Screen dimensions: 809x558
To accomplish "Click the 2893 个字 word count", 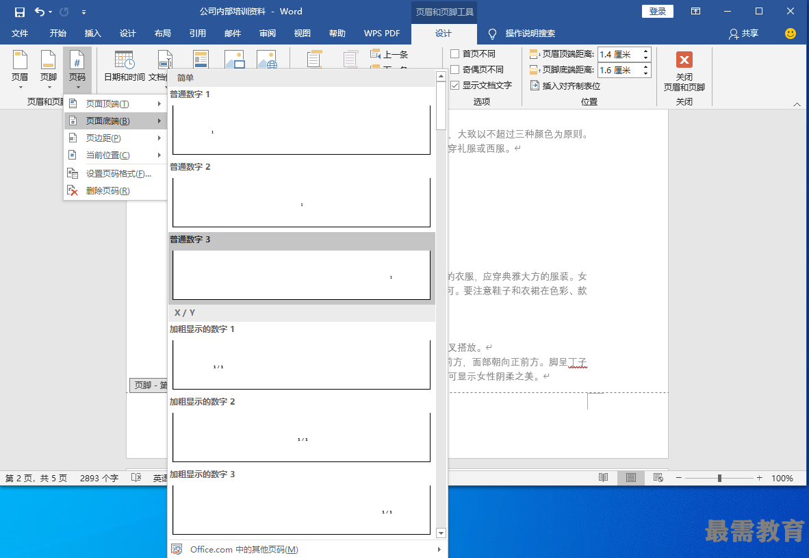I will pos(99,479).
